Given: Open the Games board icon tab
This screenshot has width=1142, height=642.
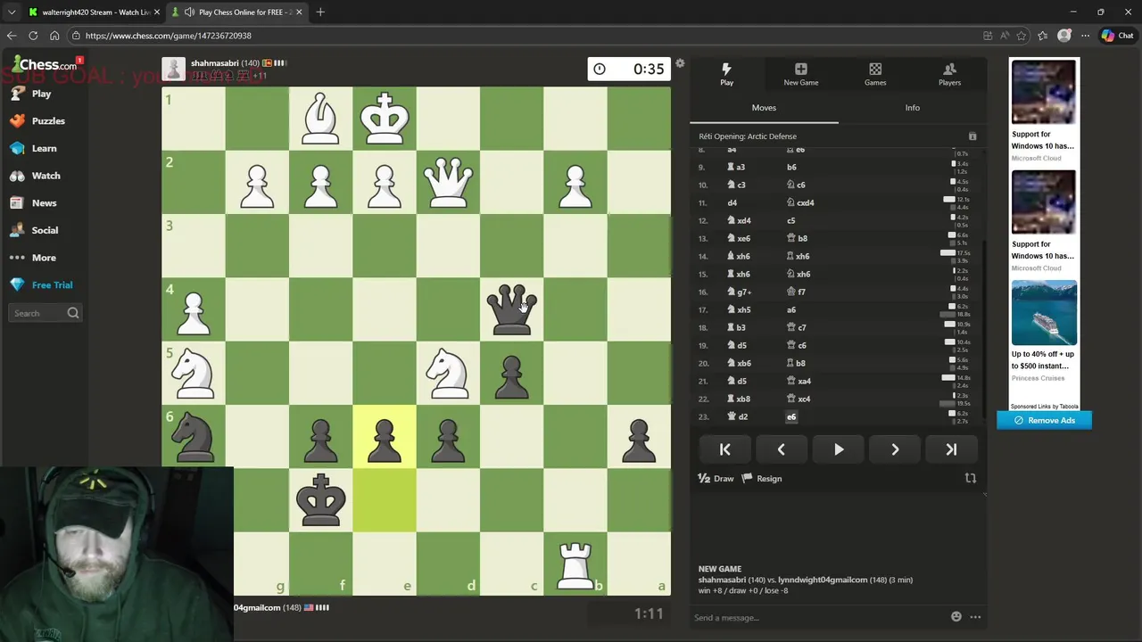Looking at the screenshot, I should 875,74.
